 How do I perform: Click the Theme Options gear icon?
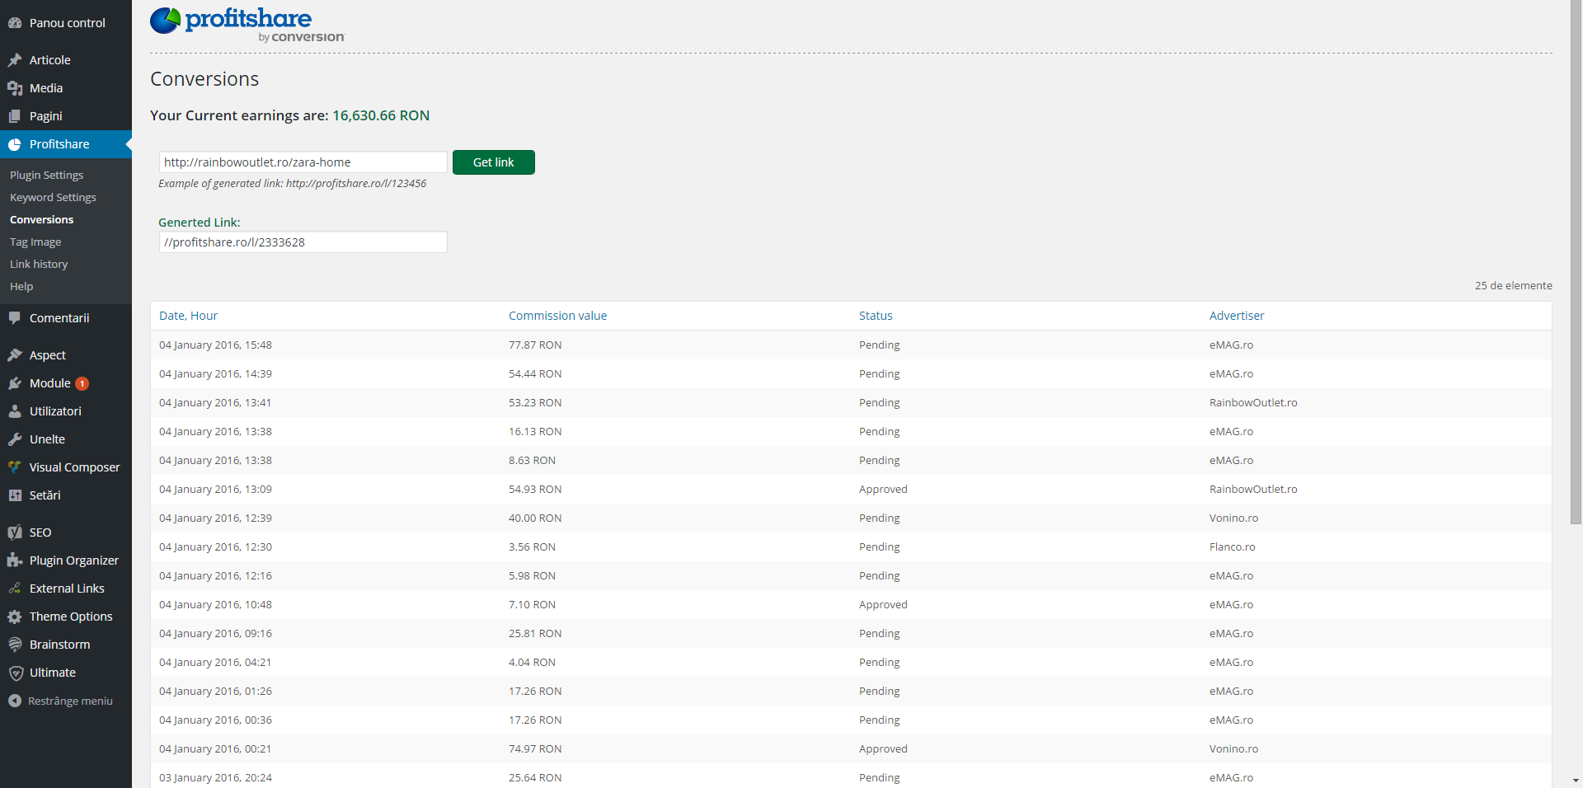(15, 617)
